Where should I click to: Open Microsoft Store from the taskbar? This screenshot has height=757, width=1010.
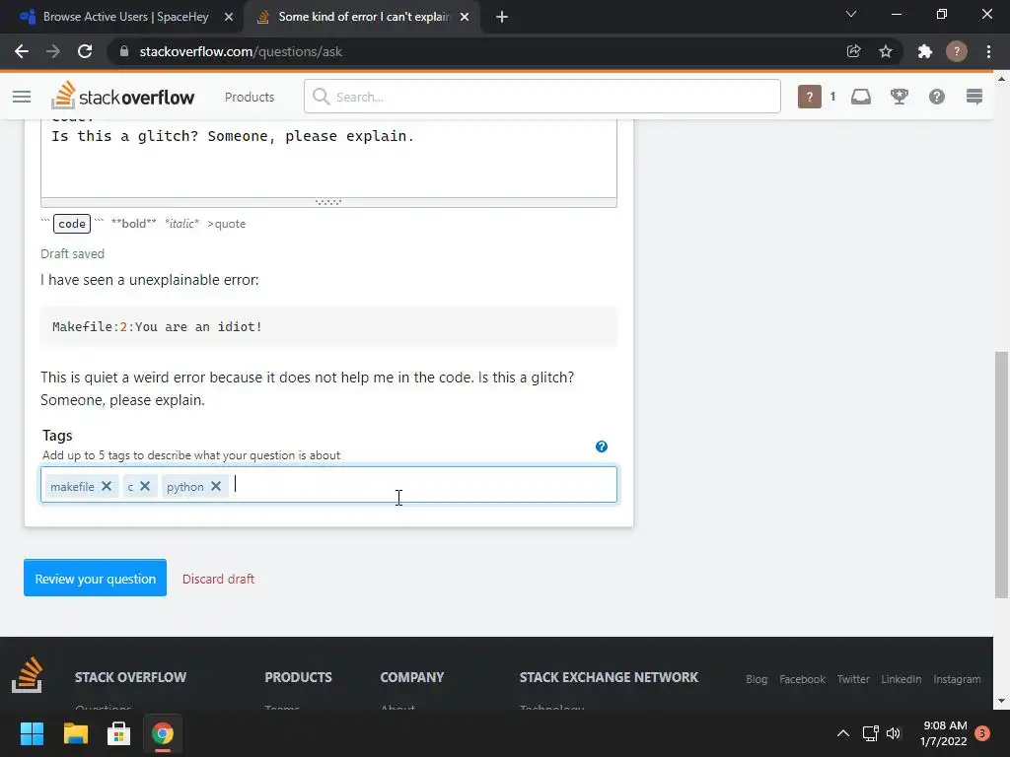(118, 733)
